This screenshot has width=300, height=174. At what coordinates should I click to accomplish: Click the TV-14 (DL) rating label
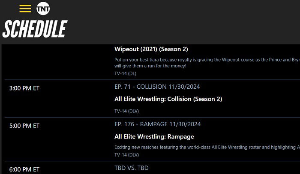[125, 73]
